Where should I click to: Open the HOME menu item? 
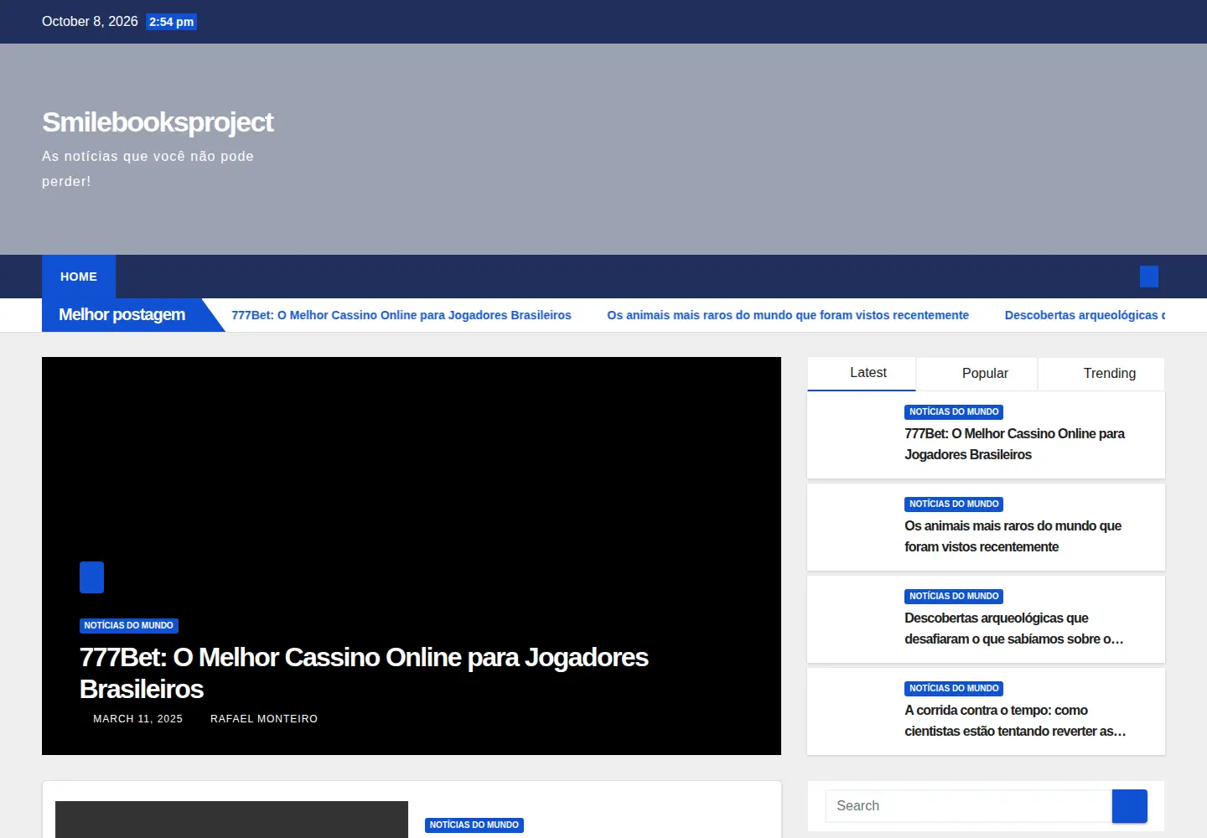pyautogui.click(x=79, y=277)
